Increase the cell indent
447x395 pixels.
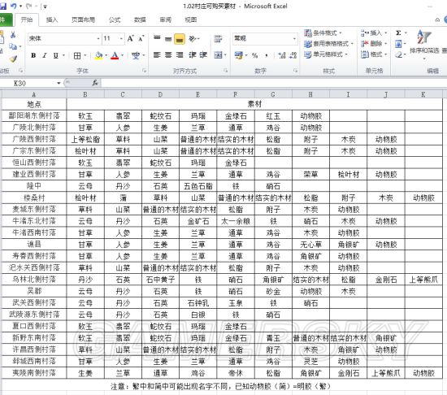pyautogui.click(x=203, y=54)
